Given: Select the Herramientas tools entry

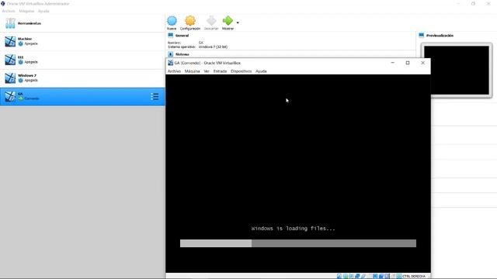Looking at the screenshot, I should click(82, 23).
